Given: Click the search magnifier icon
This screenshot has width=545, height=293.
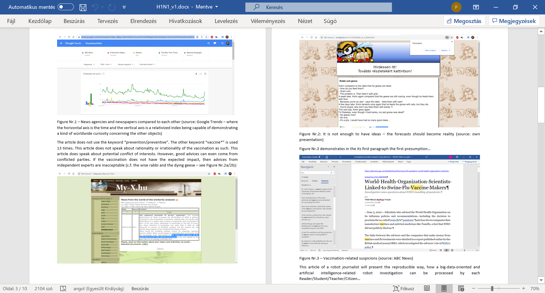Looking at the screenshot, I should click(x=256, y=7).
